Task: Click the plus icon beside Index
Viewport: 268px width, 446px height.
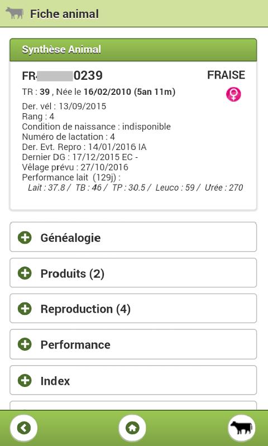Action: (25, 380)
